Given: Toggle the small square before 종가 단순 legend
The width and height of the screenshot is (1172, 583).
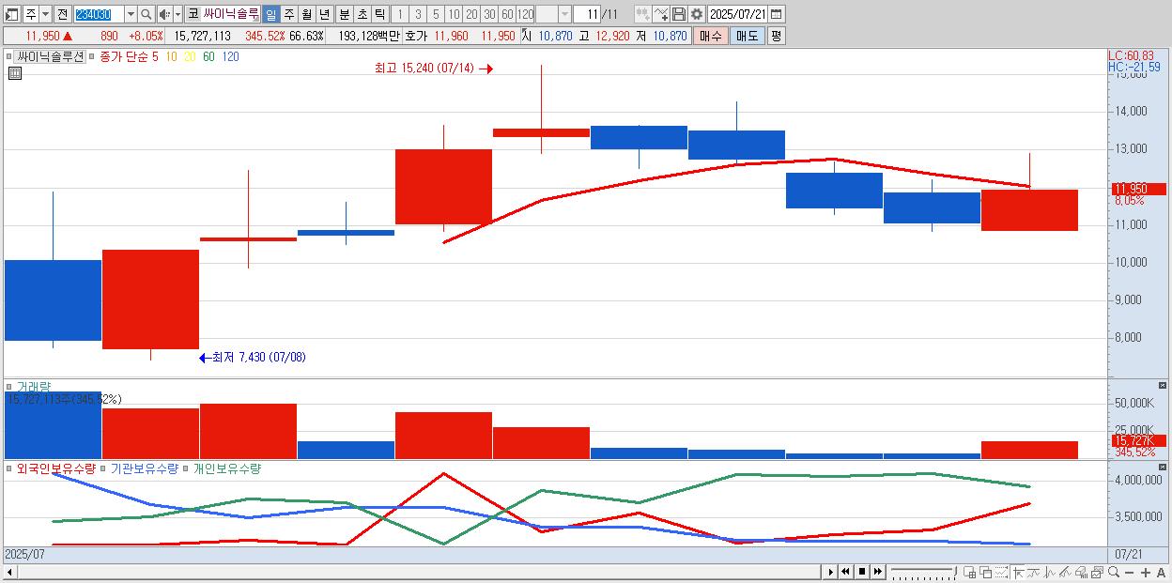Looking at the screenshot, I should [92, 56].
